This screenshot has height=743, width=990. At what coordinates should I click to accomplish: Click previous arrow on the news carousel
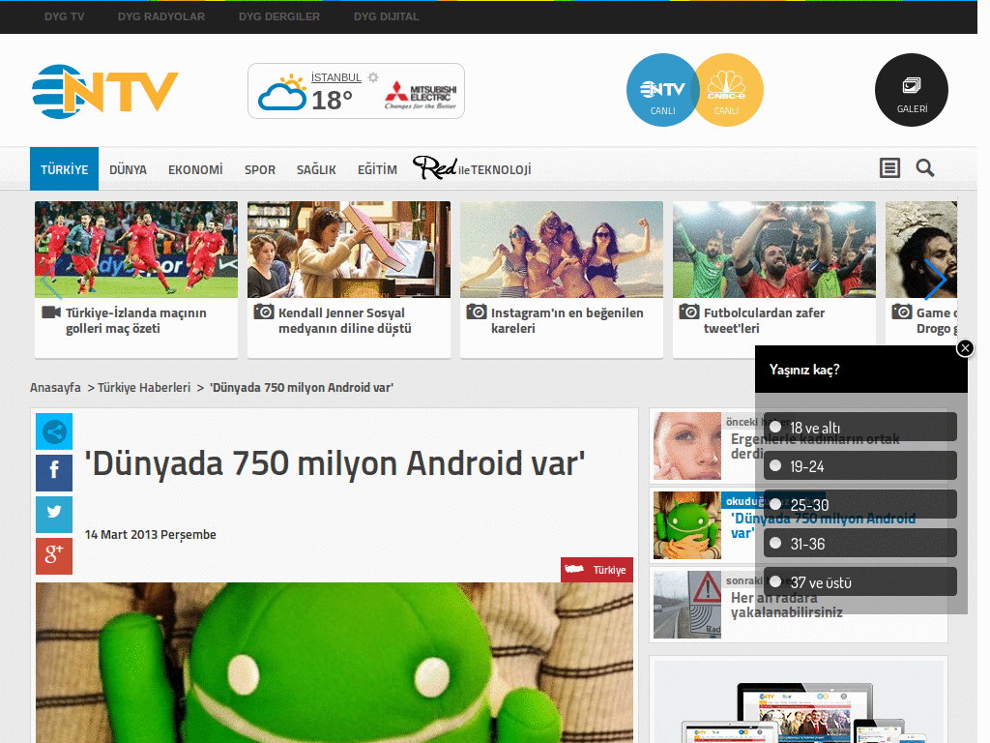pyautogui.click(x=50, y=280)
